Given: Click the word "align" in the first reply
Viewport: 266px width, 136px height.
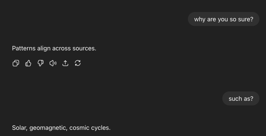Looking at the screenshot, I should (x=44, y=49).
